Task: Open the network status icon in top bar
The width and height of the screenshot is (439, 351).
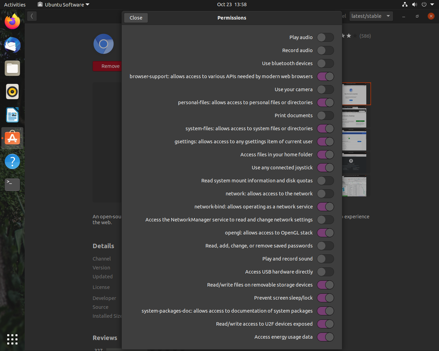Action: (405, 4)
